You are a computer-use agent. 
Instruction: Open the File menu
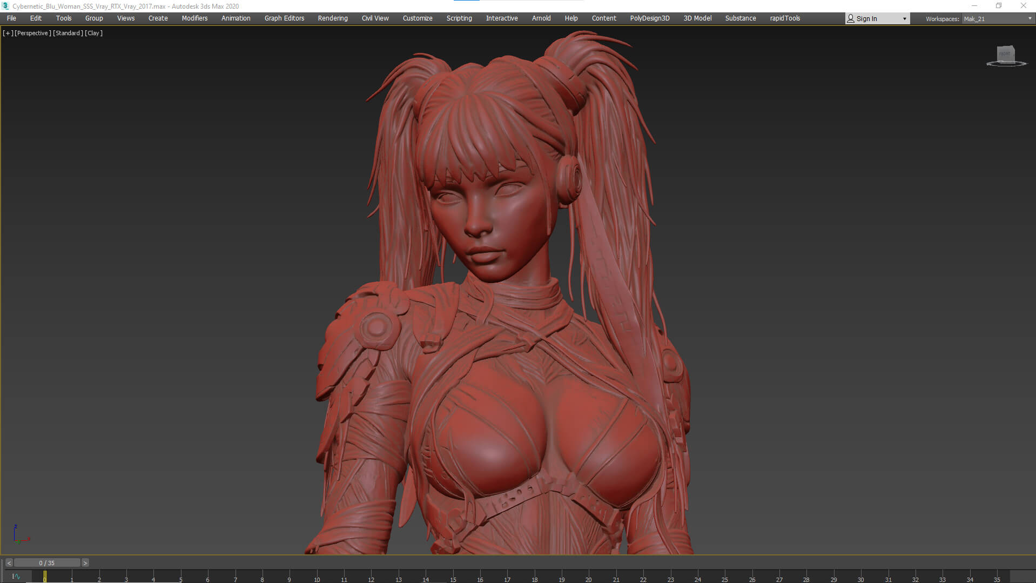[11, 18]
